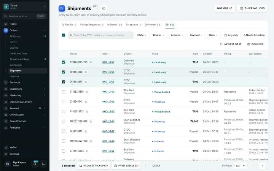Go to next page arrow
This screenshot has height=171, width=274.
coord(262,166)
